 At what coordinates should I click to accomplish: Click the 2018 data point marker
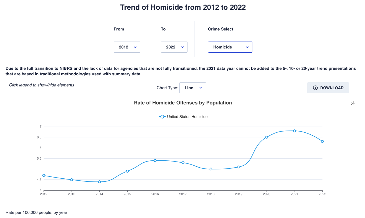tap(211, 169)
